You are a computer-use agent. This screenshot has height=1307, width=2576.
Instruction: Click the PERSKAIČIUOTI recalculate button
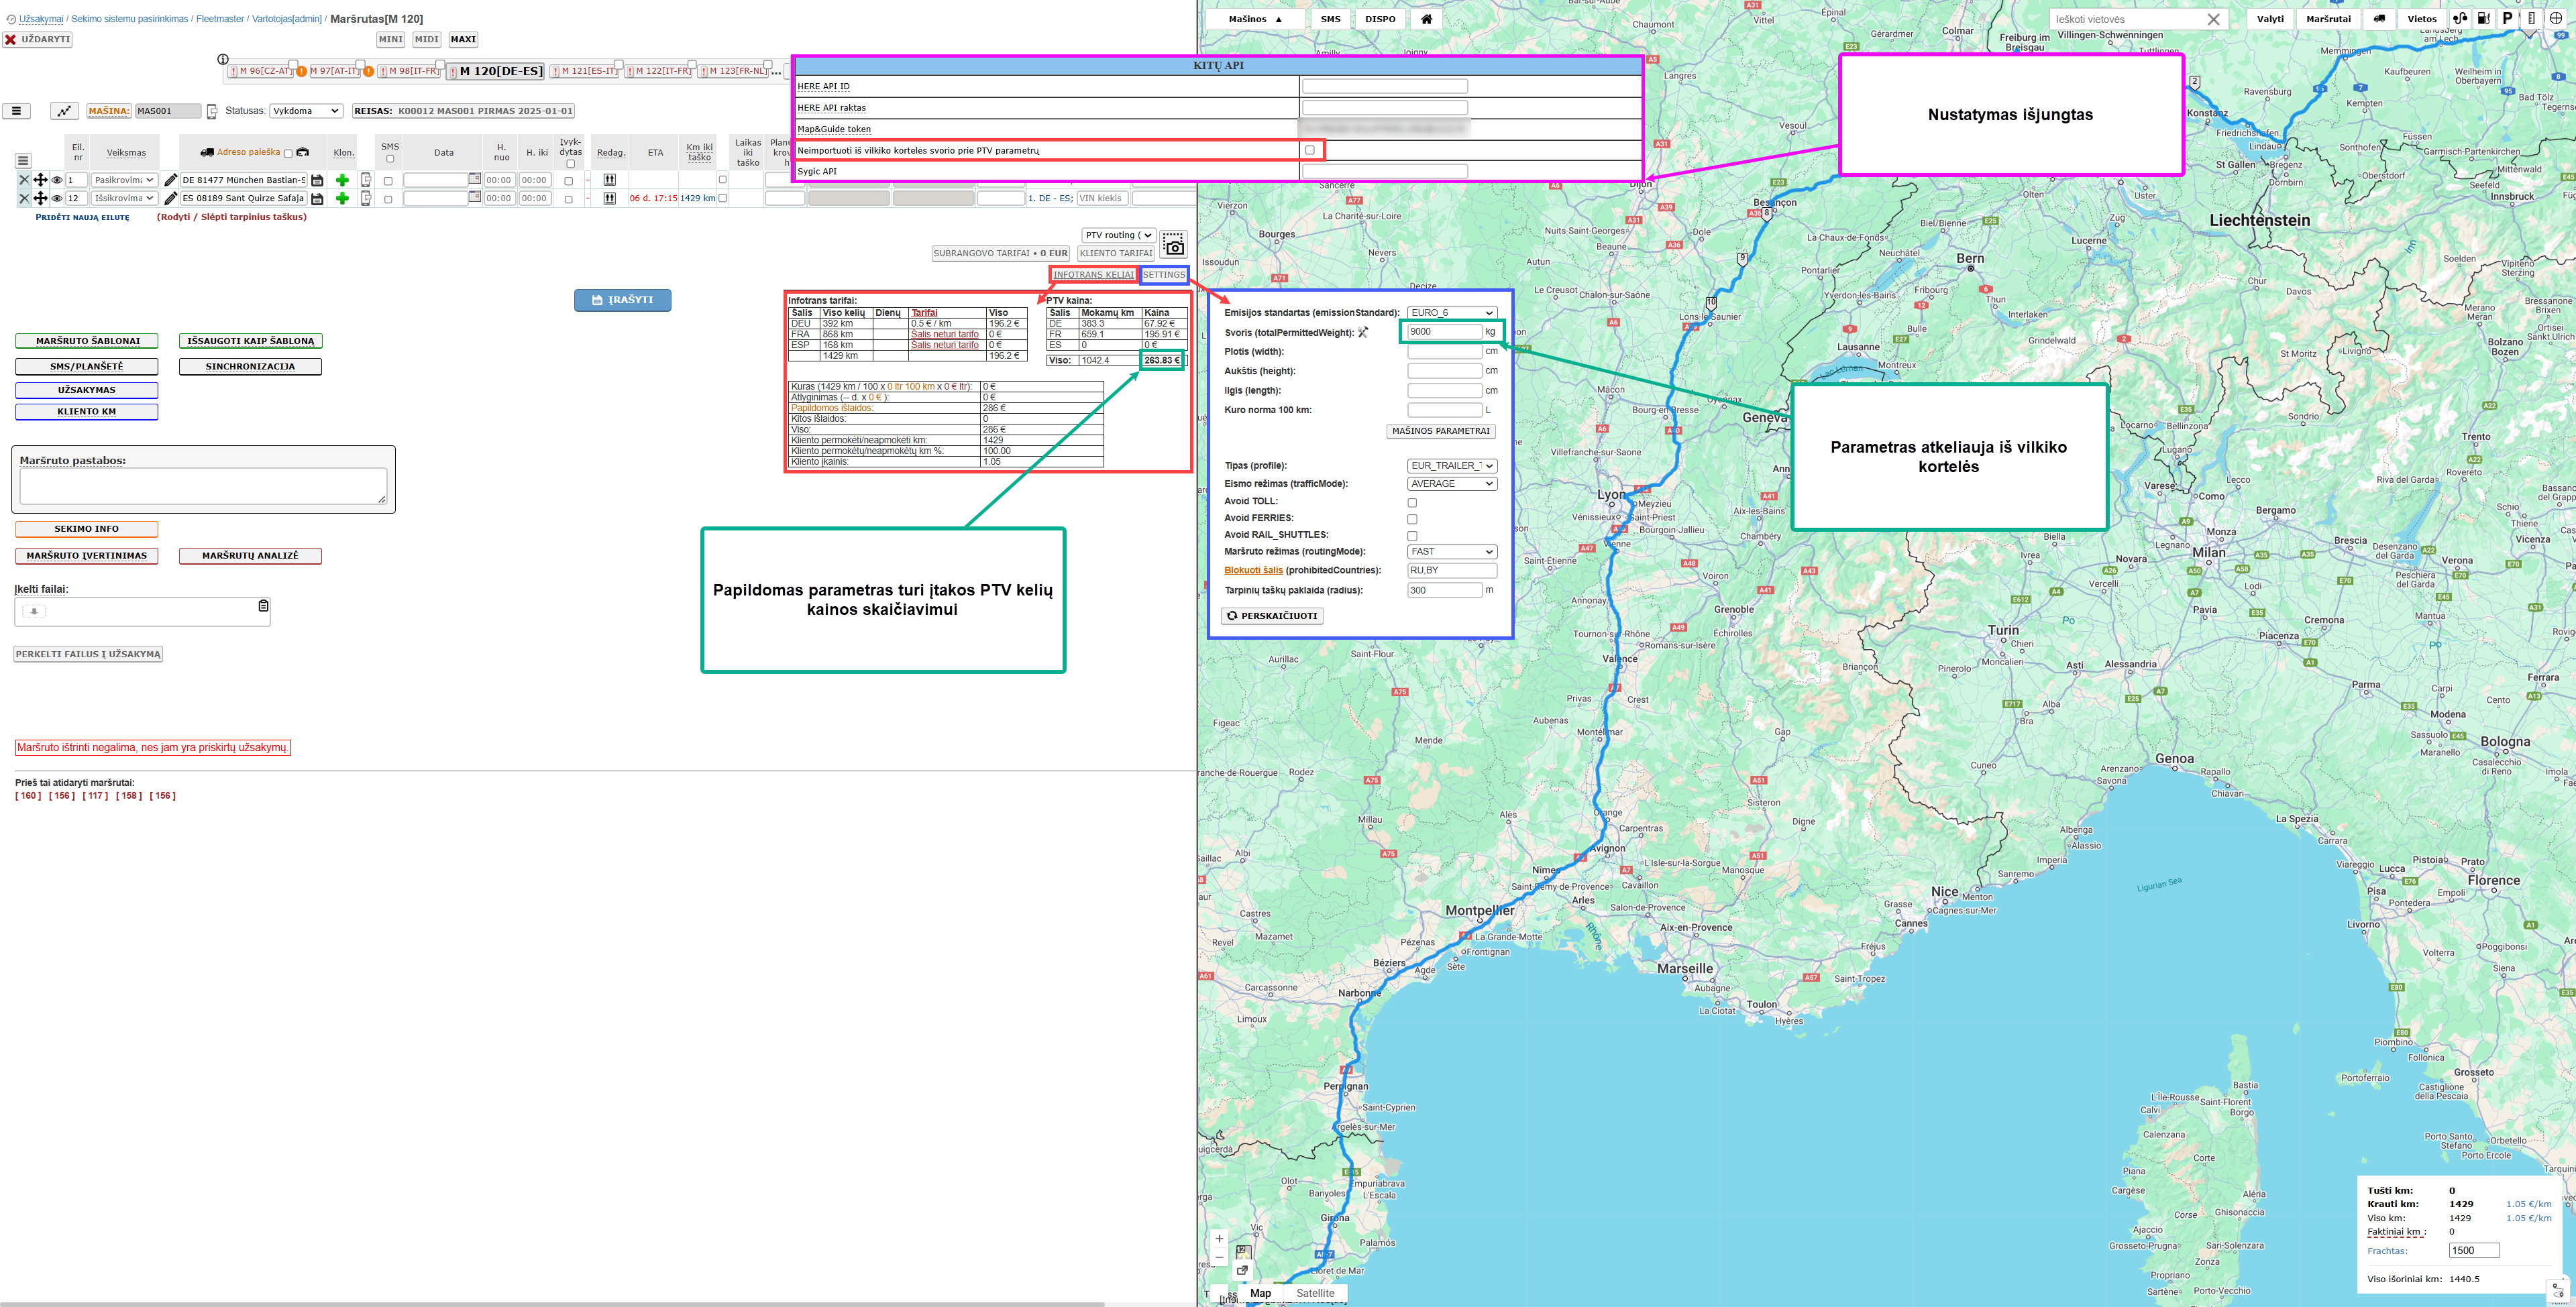[x=1272, y=616]
